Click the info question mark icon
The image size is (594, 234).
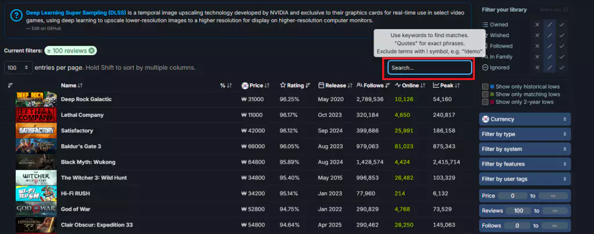pos(17,16)
